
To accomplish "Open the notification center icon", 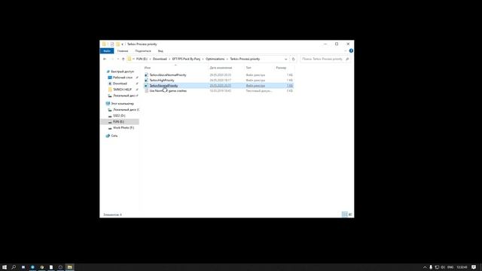I will pyautogui.click(x=474, y=267).
